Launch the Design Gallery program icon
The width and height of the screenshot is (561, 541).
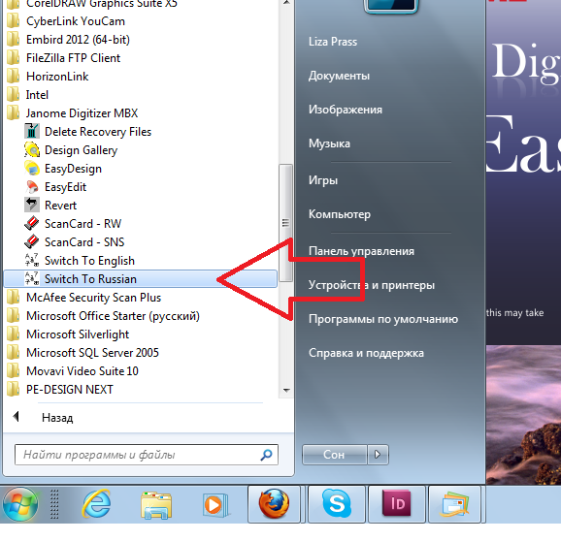click(x=32, y=149)
